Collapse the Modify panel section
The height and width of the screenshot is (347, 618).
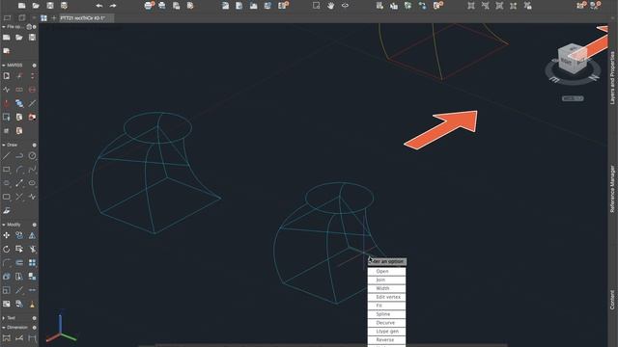pos(4,225)
